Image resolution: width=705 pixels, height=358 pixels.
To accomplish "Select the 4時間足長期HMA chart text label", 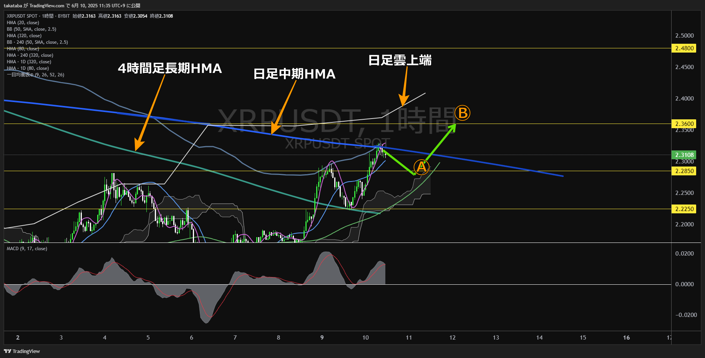I will click(x=170, y=68).
